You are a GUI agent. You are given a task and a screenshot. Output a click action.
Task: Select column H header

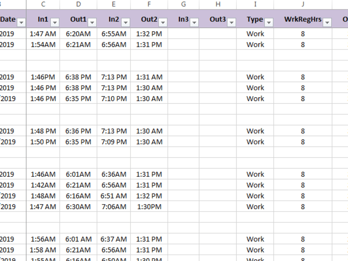218,5
